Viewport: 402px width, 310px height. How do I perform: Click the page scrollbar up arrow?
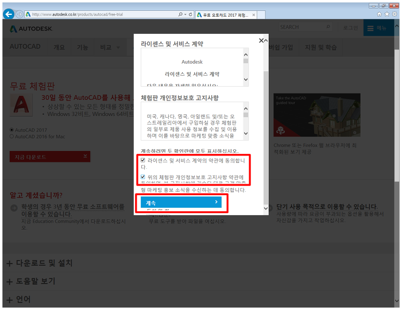pyautogui.click(x=397, y=26)
